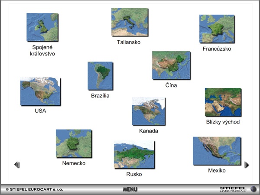This screenshot has height=195, width=260.
Task: Click the Stiefel interactive globe logo
Action: click(253, 189)
